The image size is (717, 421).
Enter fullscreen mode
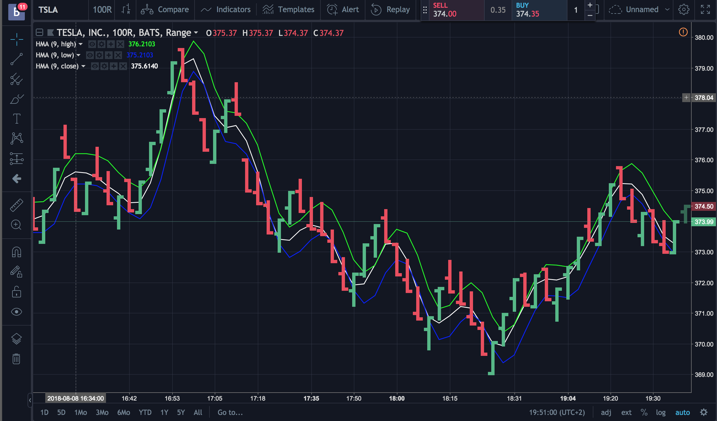[705, 10]
